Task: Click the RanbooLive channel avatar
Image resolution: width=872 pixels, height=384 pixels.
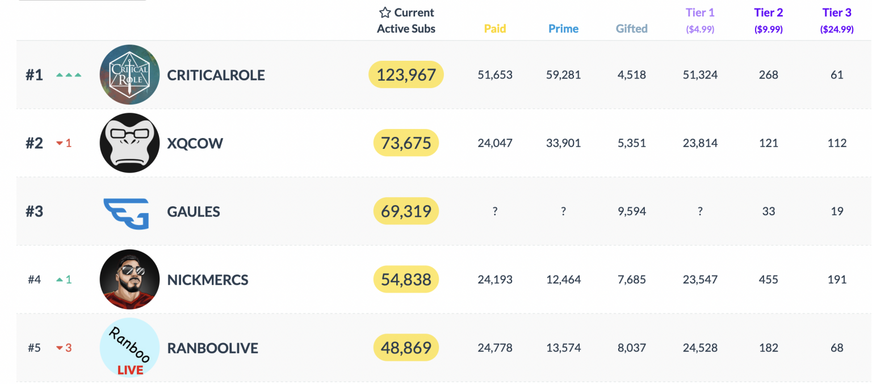Action: [129, 347]
